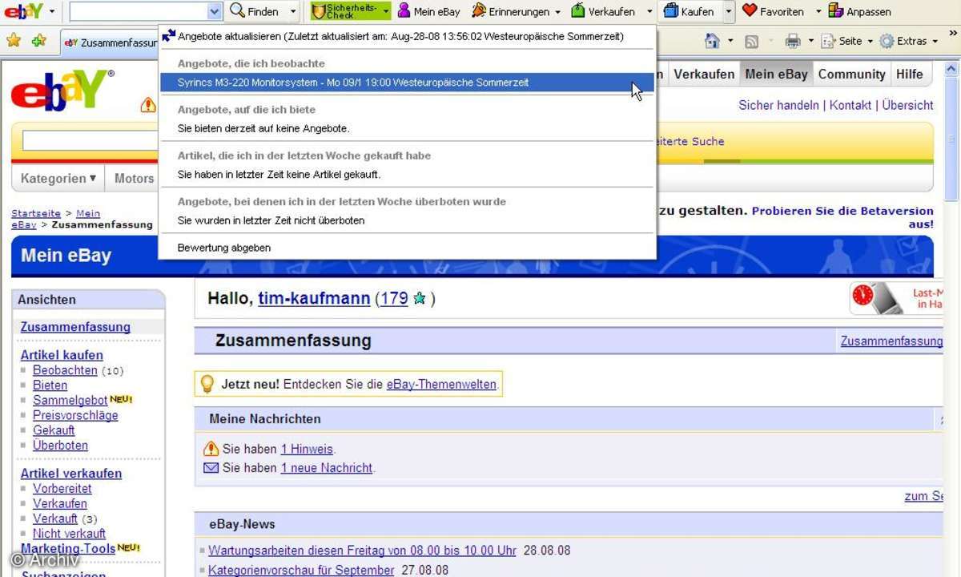Click the Print icon
Image resolution: width=961 pixels, height=577 pixels.
tap(793, 41)
